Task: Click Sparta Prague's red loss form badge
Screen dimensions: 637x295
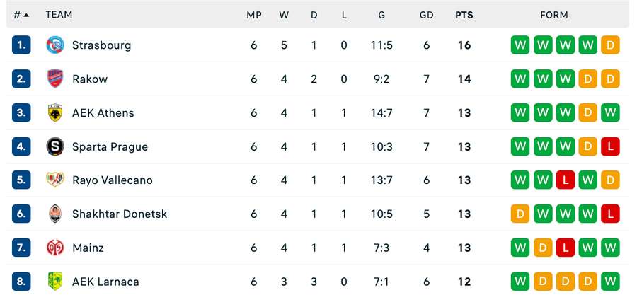Action: point(610,146)
